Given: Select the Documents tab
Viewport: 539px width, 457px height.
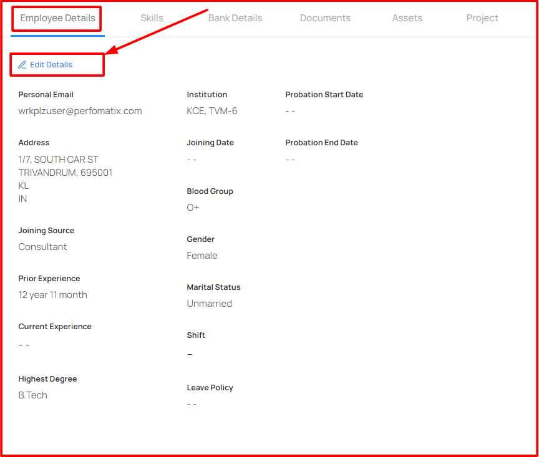Looking at the screenshot, I should [x=325, y=18].
